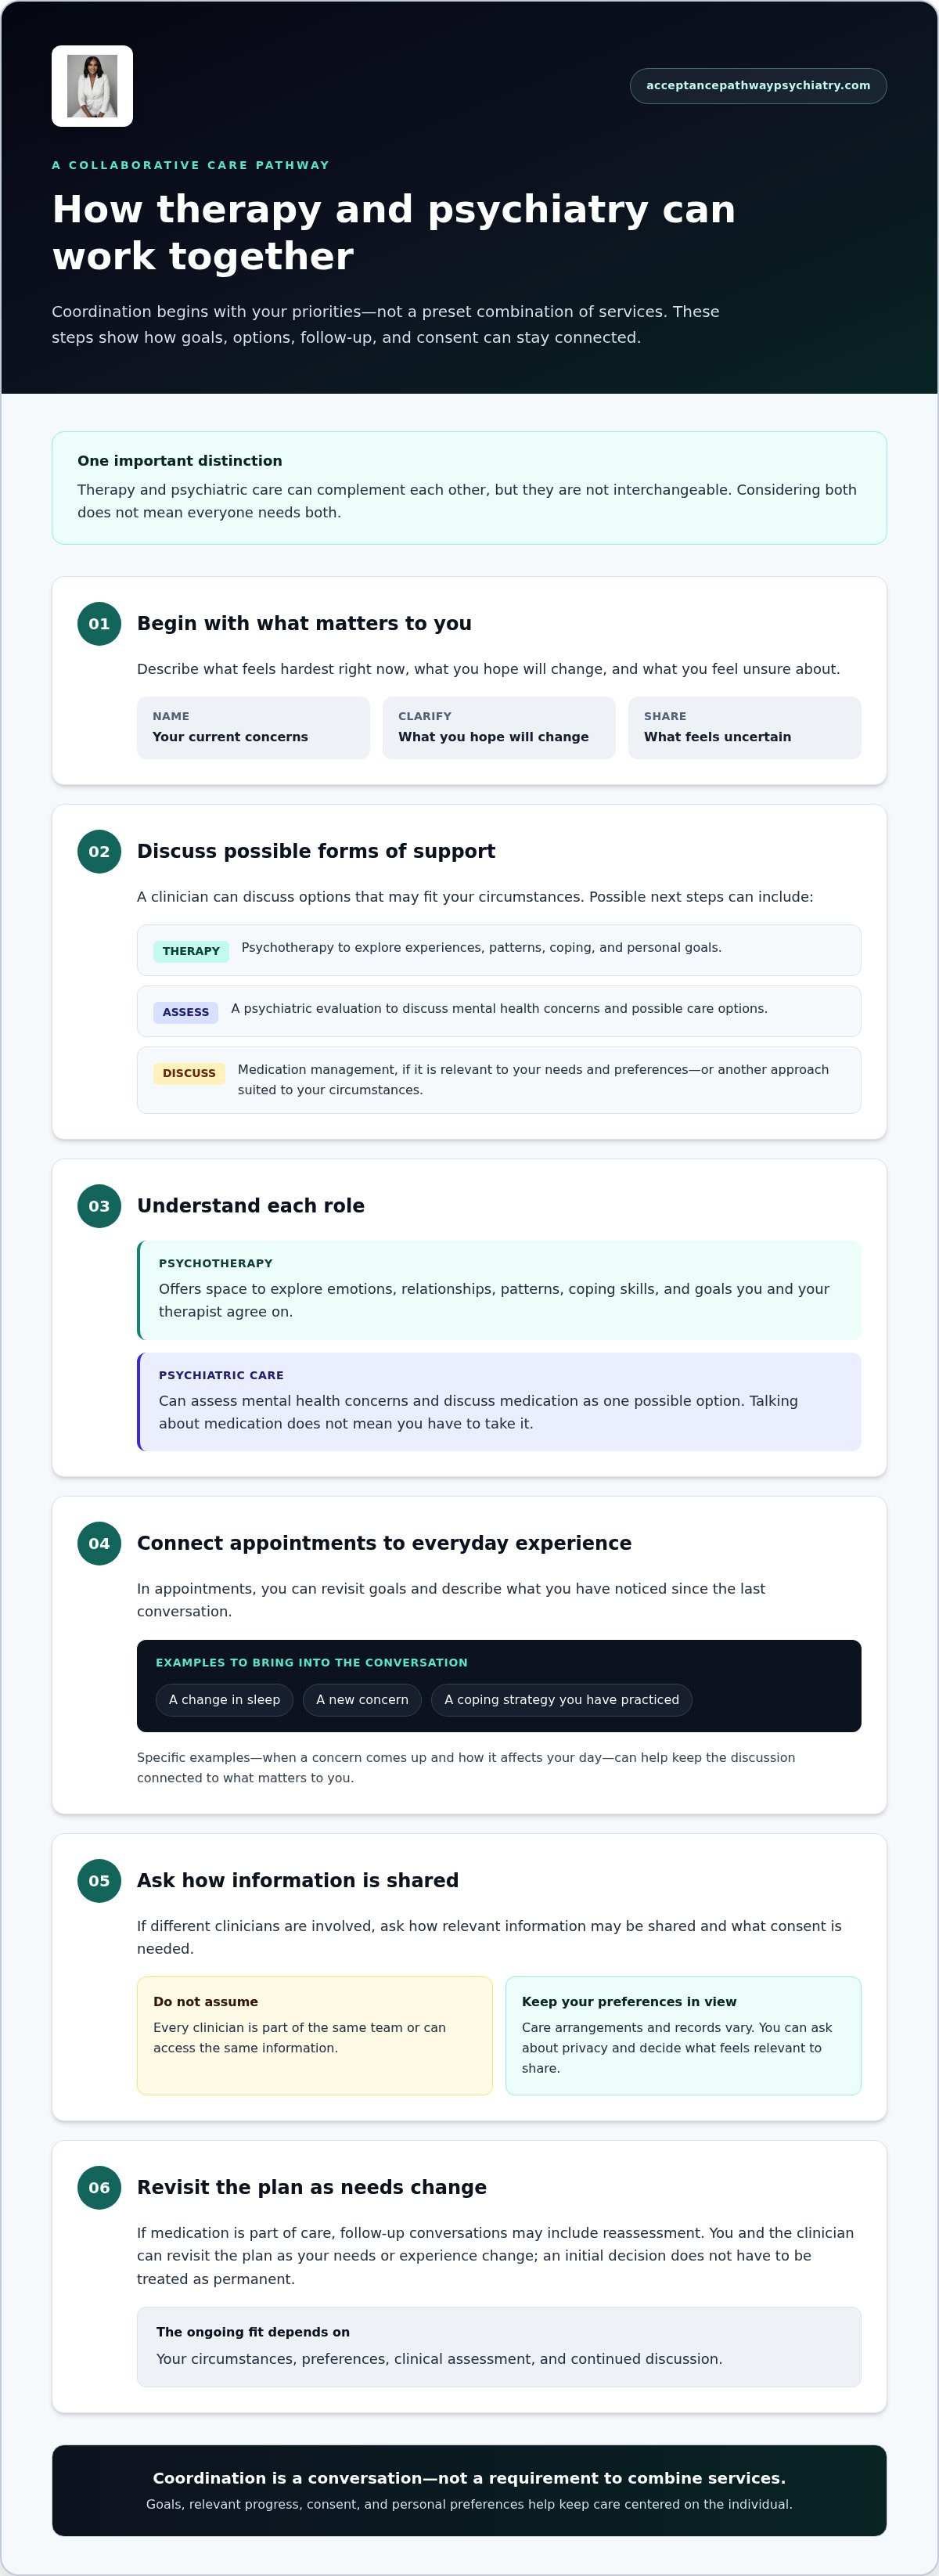Click "A coping strategy you have practiced" chip
The image size is (939, 2576).
pos(561,1700)
